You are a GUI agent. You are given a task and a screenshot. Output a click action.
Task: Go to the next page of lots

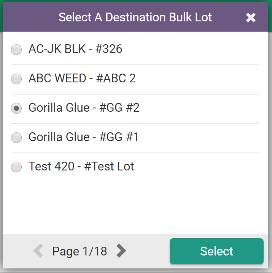(121, 251)
